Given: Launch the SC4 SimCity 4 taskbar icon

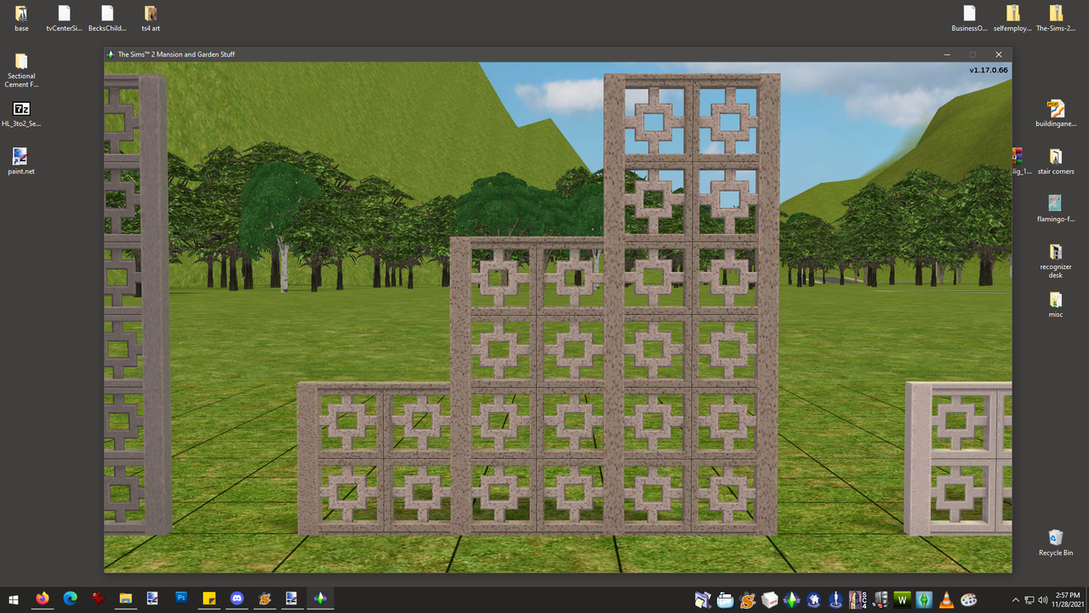Looking at the screenshot, I should 858,599.
